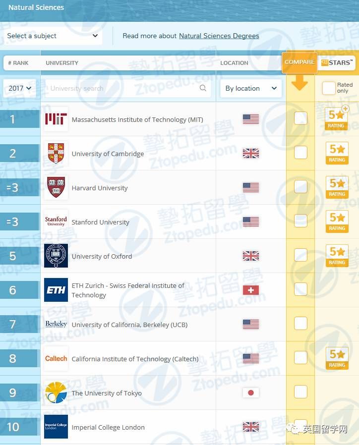Click the MIT university logo
This screenshot has height=445, width=359.
point(56,119)
